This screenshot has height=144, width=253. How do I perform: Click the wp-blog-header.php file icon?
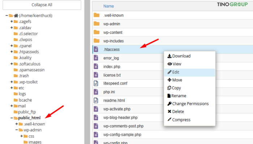[96, 117]
